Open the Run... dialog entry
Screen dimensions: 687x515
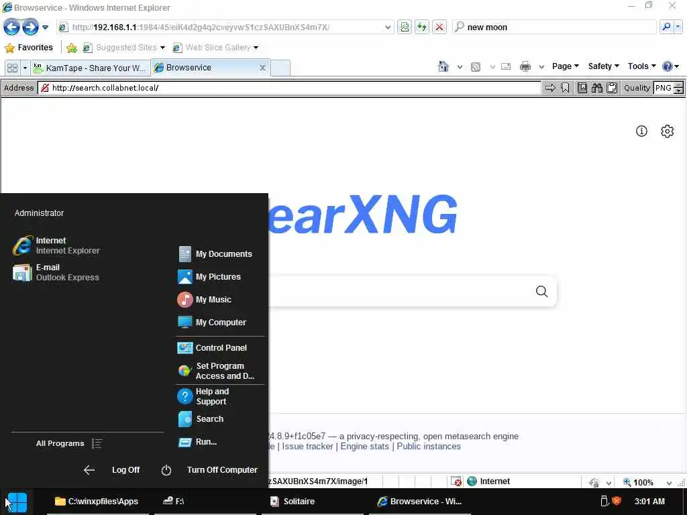(198, 442)
